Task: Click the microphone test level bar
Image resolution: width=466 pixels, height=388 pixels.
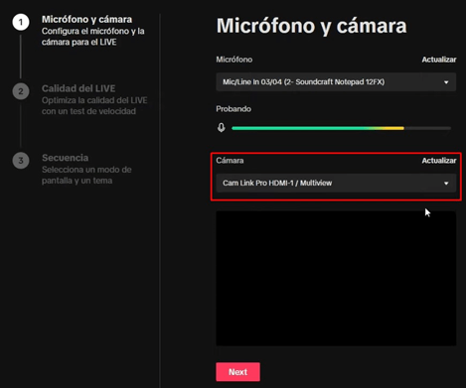Action: pyautogui.click(x=341, y=128)
